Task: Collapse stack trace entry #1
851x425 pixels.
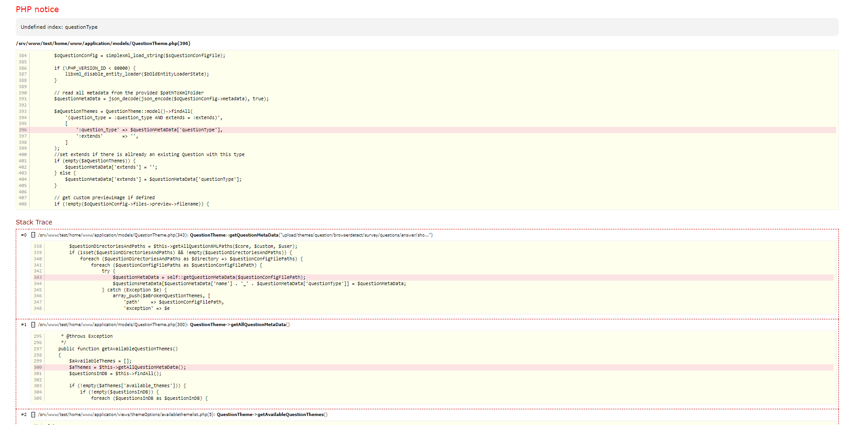Action: coord(33,325)
